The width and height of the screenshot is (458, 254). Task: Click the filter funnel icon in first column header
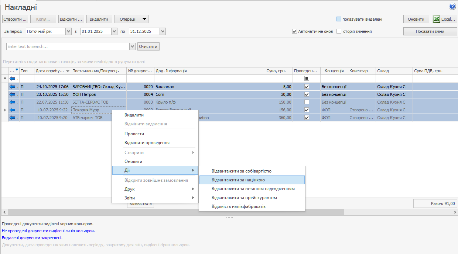tap(17, 70)
